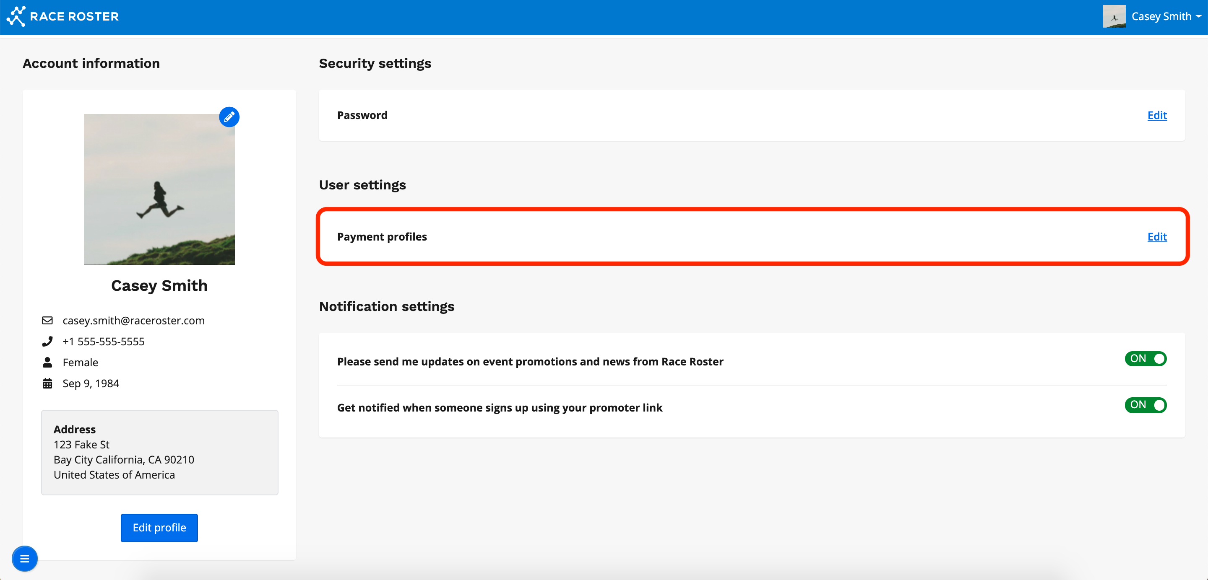Click the RACE ROSTER header text
Screen dimensions: 1208x580
(x=74, y=16)
